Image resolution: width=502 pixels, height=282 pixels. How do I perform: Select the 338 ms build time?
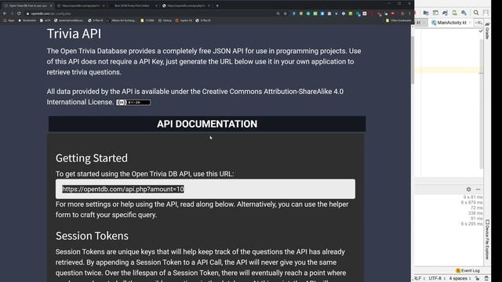(x=475, y=213)
